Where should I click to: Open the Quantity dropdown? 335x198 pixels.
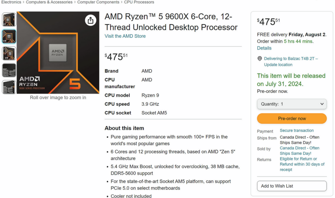tap(291, 104)
